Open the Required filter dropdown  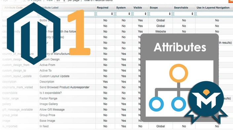pos(105,14)
